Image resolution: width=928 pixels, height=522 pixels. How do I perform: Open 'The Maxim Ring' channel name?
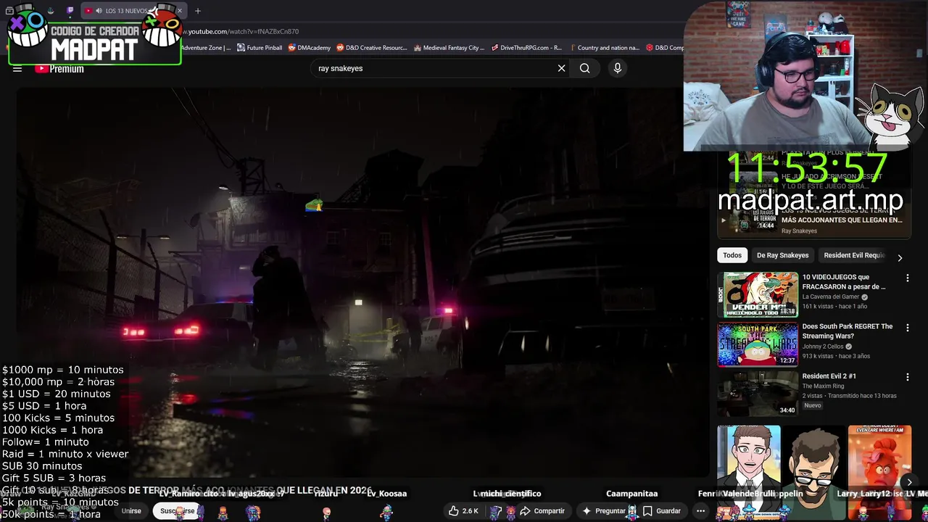[x=823, y=386]
